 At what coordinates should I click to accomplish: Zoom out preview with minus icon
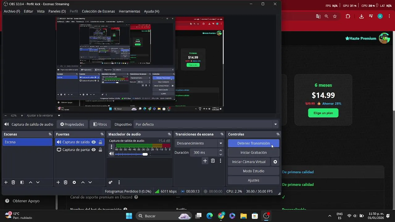click(x=5, y=116)
